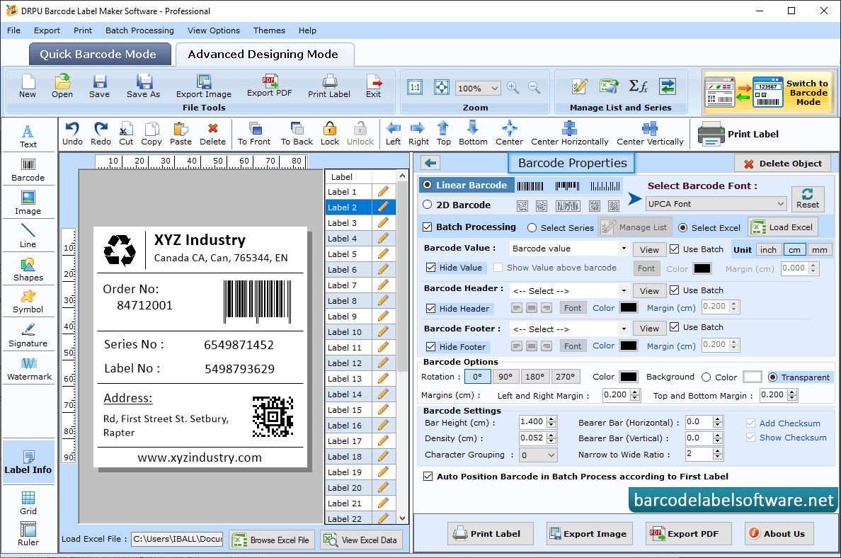841x558 pixels.
Task: Click the About Us button
Action: click(x=779, y=533)
